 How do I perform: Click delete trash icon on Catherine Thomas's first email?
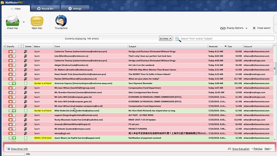26,51
